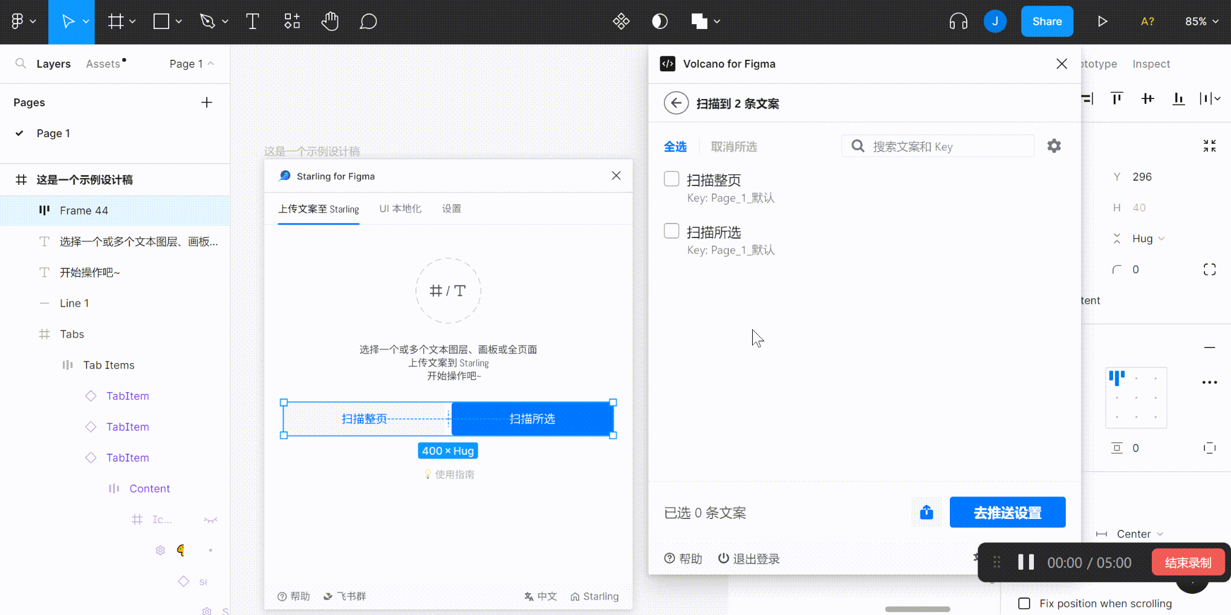
Task: Open the UI 本地化 tab
Action: (x=400, y=209)
